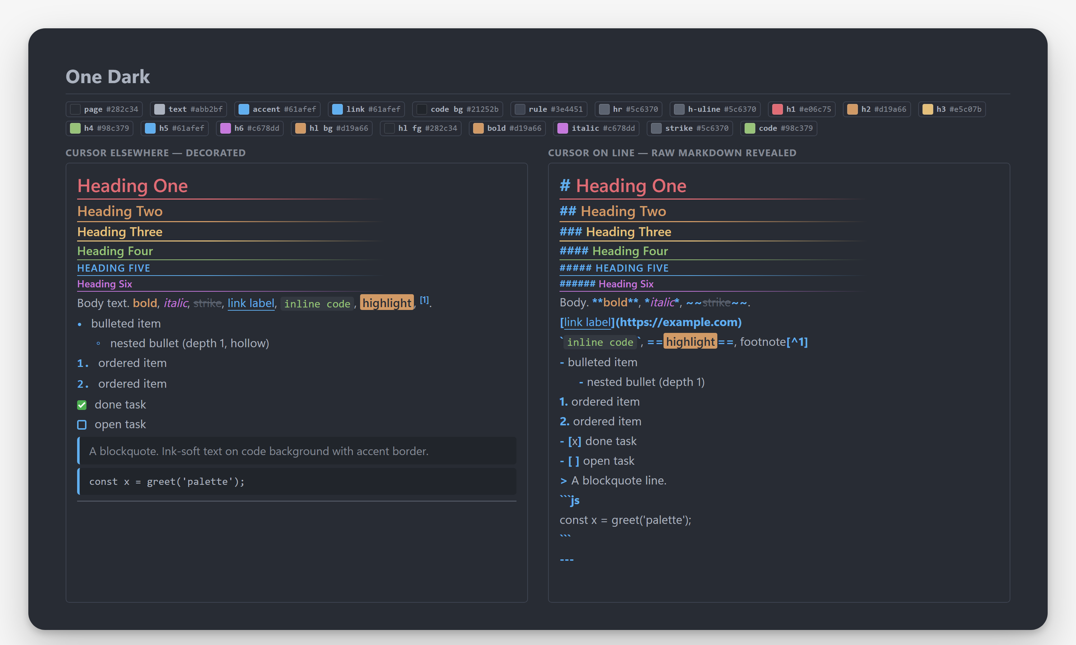1076x645 pixels.
Task: Click the '##### HEADING FIVE' raw line
Action: point(614,268)
